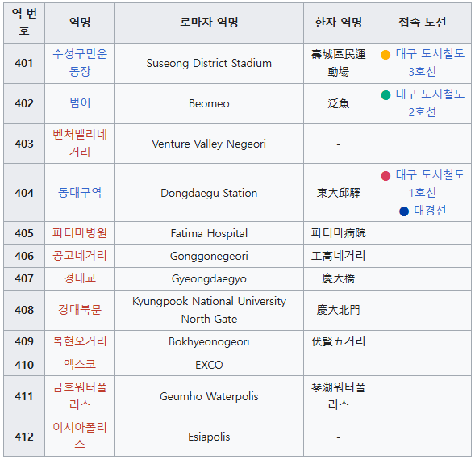The image size is (475, 460).
Task: Open the red 엑스코 link
Action: 80,364
